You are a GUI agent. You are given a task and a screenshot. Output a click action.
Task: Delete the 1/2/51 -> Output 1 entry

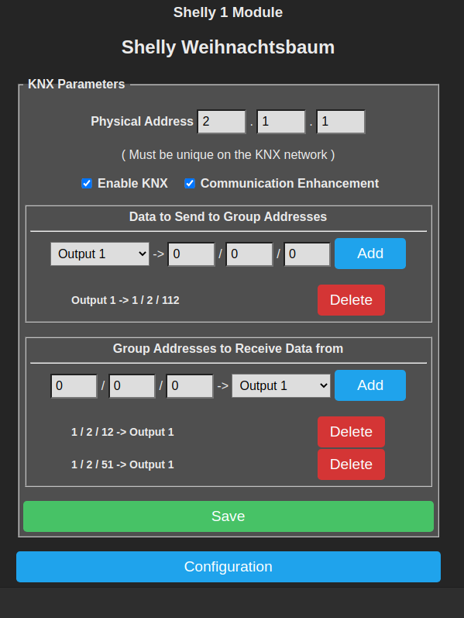tap(351, 464)
